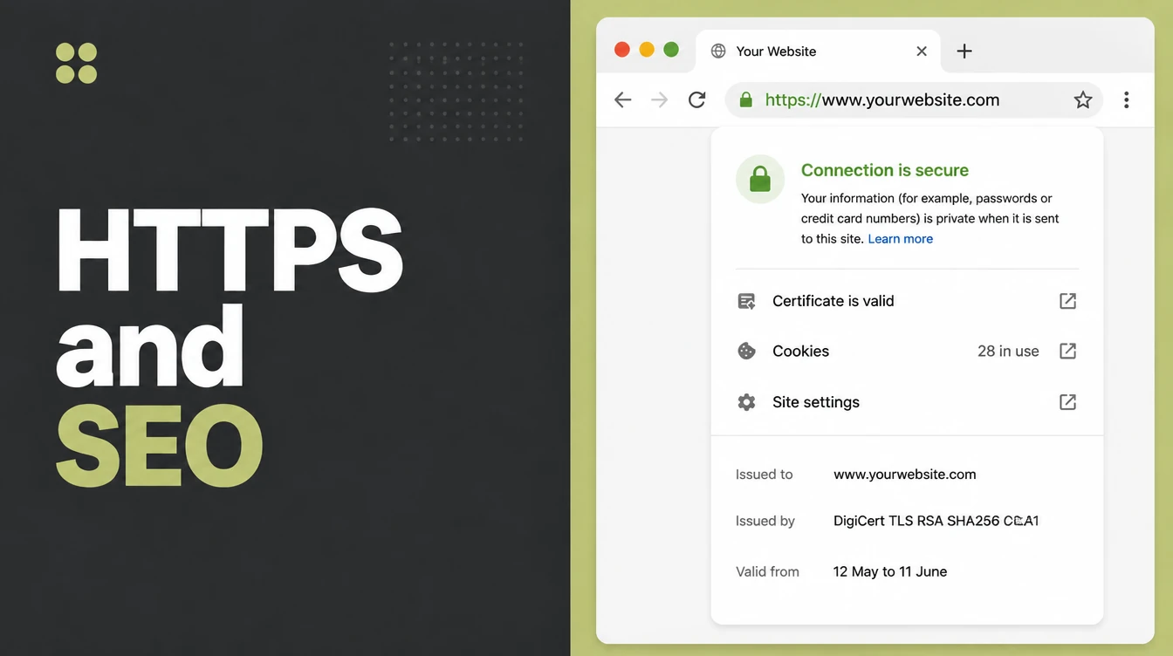Click the external-link icon next to Certificate
Image resolution: width=1173 pixels, height=656 pixels.
(1067, 301)
